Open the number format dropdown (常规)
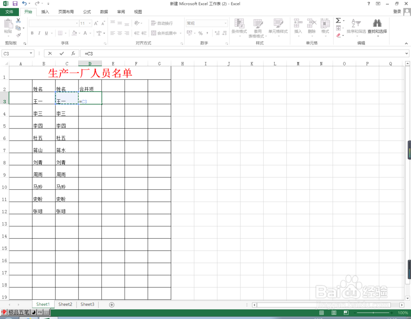Screen dimensions: 411x319 225,23
